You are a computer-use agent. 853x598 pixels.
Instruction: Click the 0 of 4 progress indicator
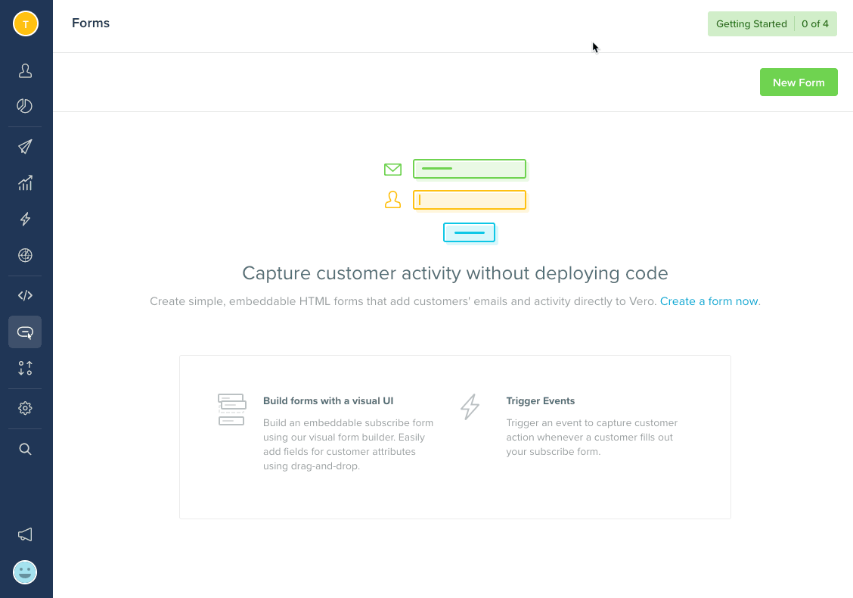click(x=815, y=23)
